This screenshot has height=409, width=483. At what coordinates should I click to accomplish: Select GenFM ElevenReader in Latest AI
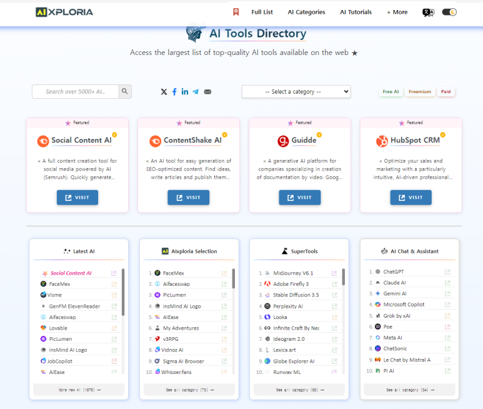(x=74, y=306)
